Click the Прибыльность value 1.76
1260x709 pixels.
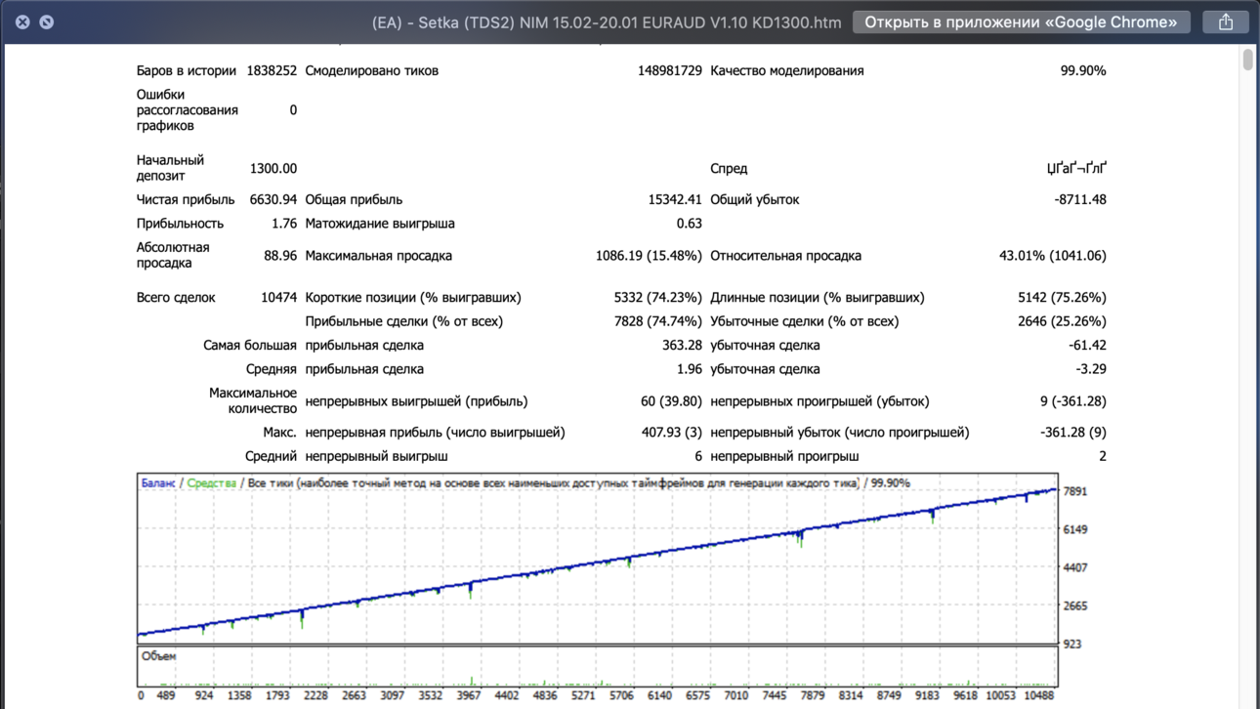[x=284, y=224]
